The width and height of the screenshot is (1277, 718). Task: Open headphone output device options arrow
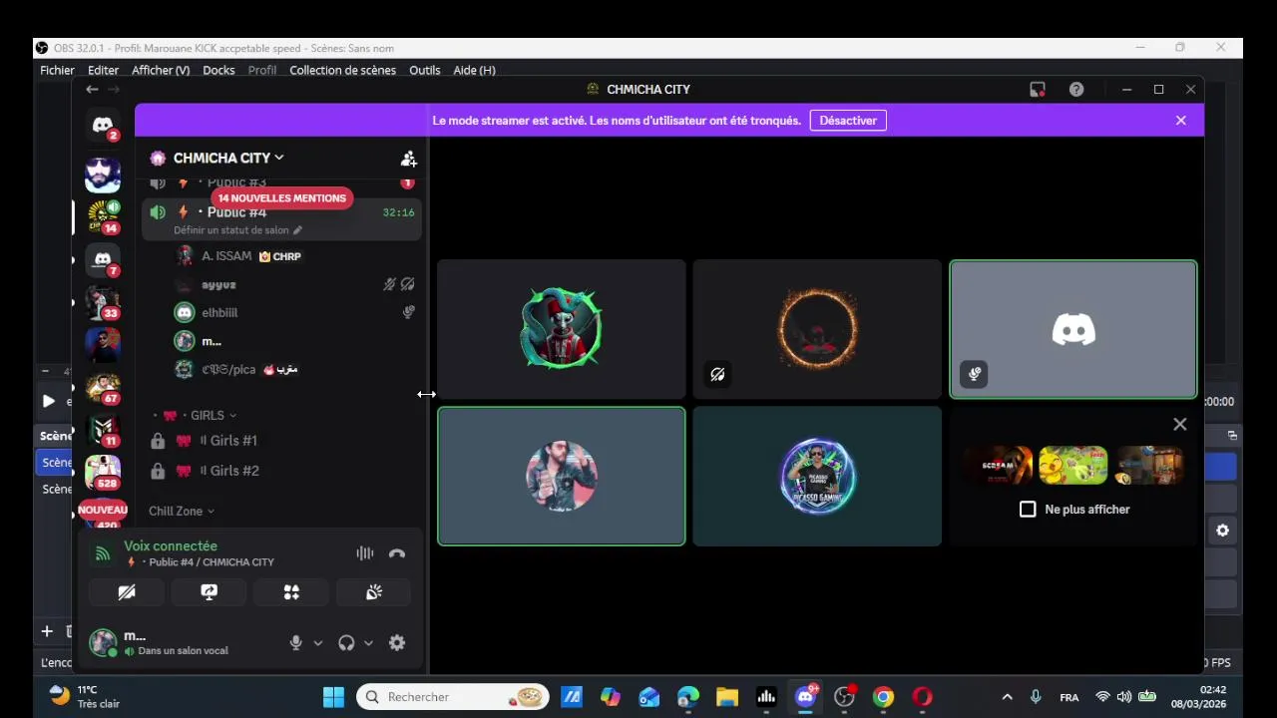point(368,643)
